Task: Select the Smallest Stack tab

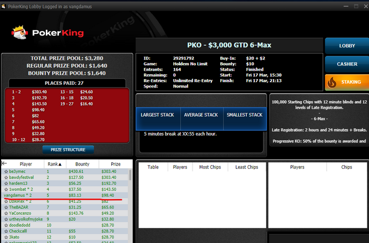Action: (x=245, y=118)
